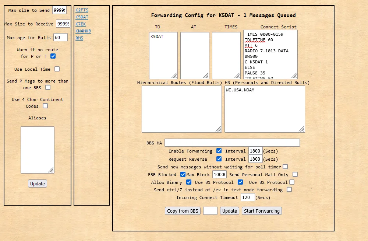Enable Use 4 Char Continent Codes checkbox
368x241 pixels.
pyautogui.click(x=45, y=106)
